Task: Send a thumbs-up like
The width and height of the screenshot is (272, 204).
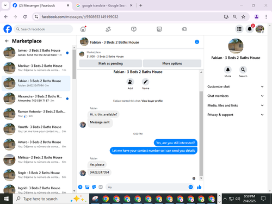Action: [x=199, y=187]
